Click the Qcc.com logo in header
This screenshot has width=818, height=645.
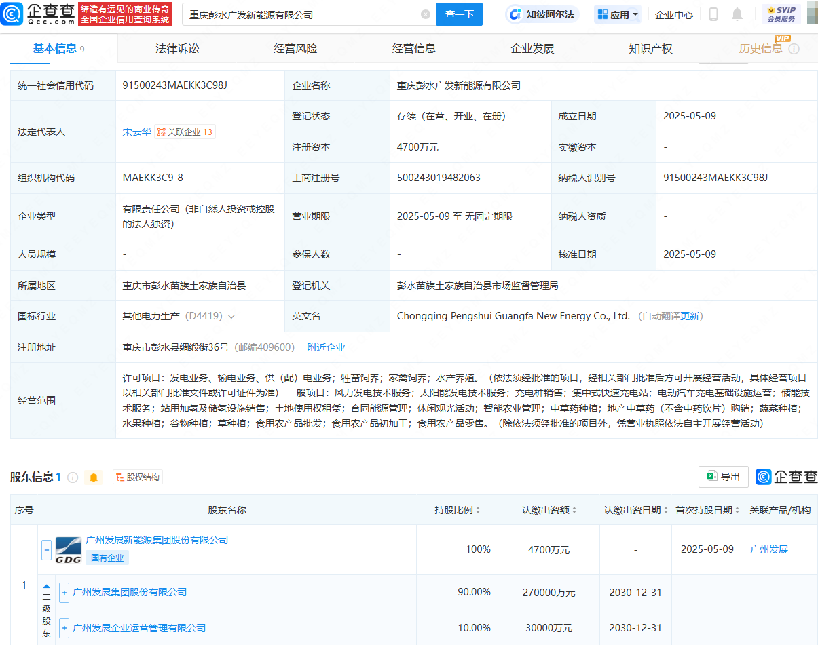point(39,14)
